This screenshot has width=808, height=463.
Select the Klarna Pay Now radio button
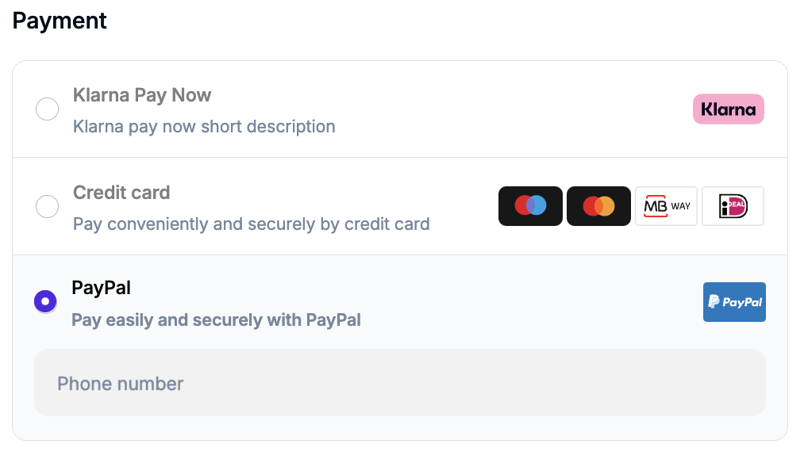[47, 109]
